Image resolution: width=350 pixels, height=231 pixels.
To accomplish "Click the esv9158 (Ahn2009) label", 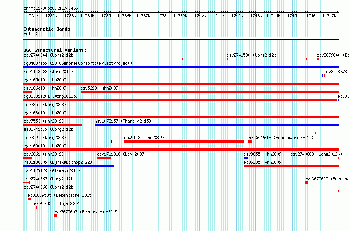I will (144, 137).
